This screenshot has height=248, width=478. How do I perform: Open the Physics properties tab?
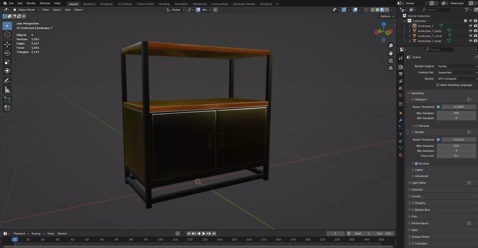coord(401,134)
